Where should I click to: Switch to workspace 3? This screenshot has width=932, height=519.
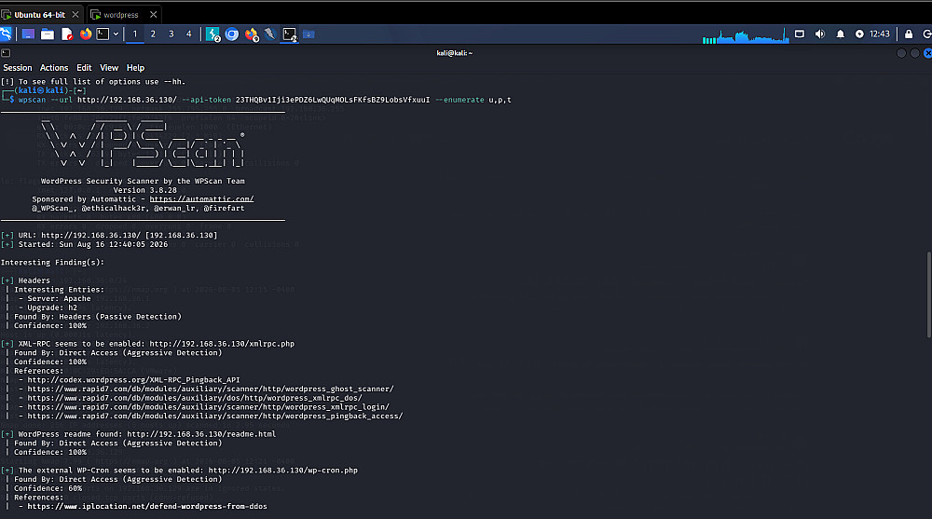coord(171,34)
